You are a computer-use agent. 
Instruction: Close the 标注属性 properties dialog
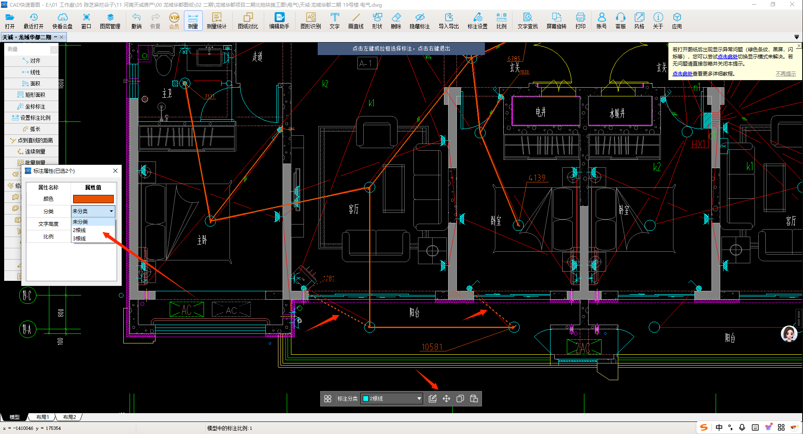115,171
